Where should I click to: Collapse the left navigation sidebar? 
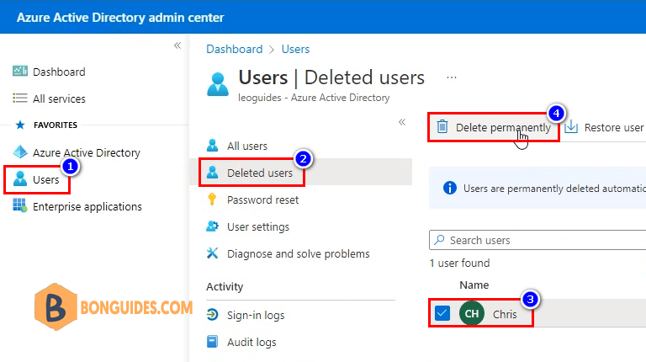tap(177, 45)
